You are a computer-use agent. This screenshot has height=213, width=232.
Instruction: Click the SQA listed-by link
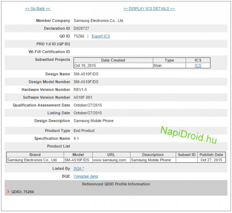click(78, 168)
